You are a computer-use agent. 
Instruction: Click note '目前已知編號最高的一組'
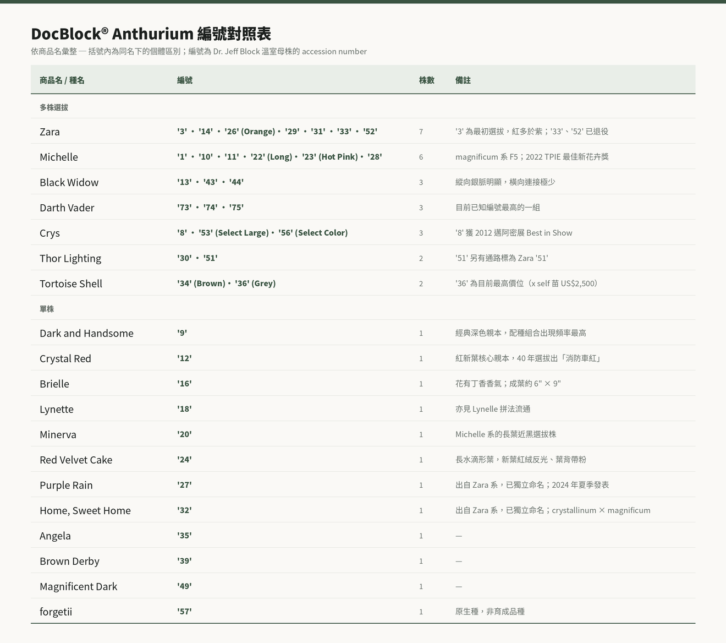point(498,208)
